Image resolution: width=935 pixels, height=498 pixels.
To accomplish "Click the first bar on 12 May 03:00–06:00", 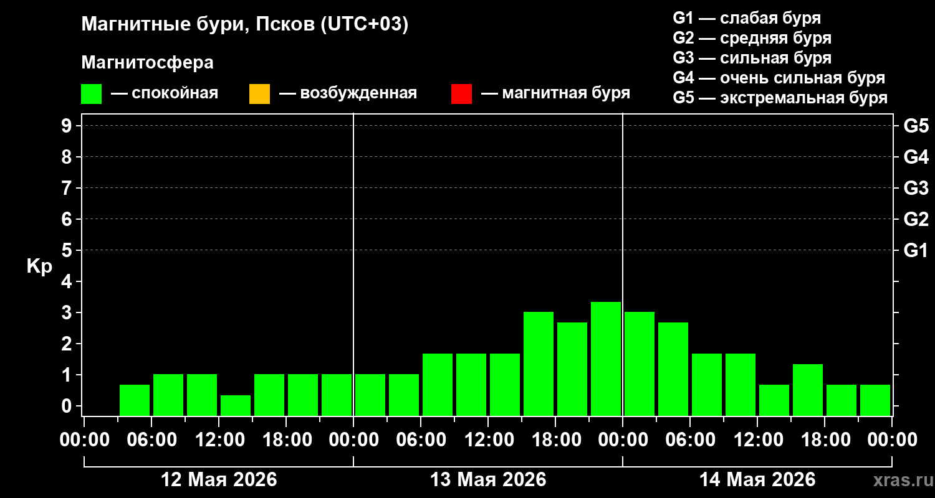I will [x=135, y=400].
